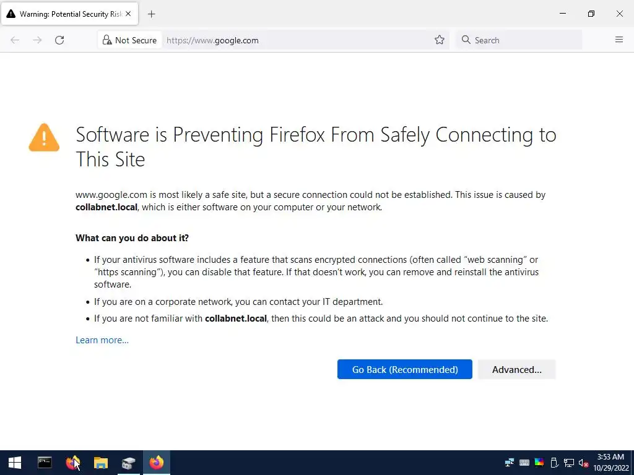Open the Firefox hamburger application menu

(619, 40)
